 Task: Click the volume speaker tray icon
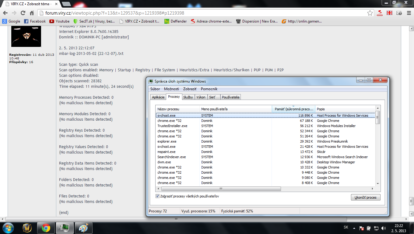(384, 228)
